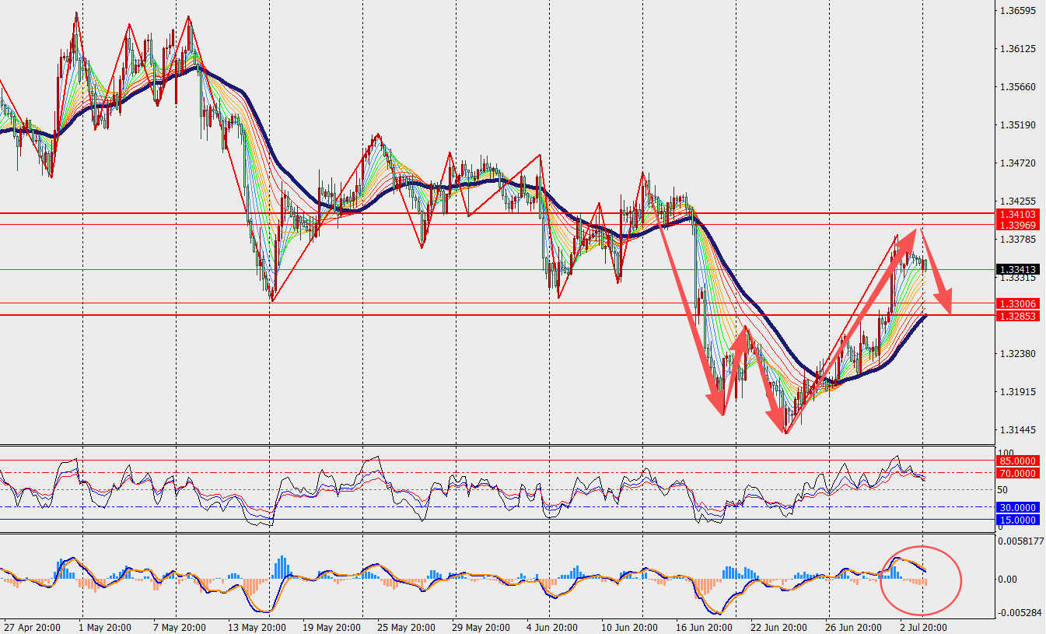Click the 1.31445 value on the price scale
The height and width of the screenshot is (634, 1046).
1019,429
